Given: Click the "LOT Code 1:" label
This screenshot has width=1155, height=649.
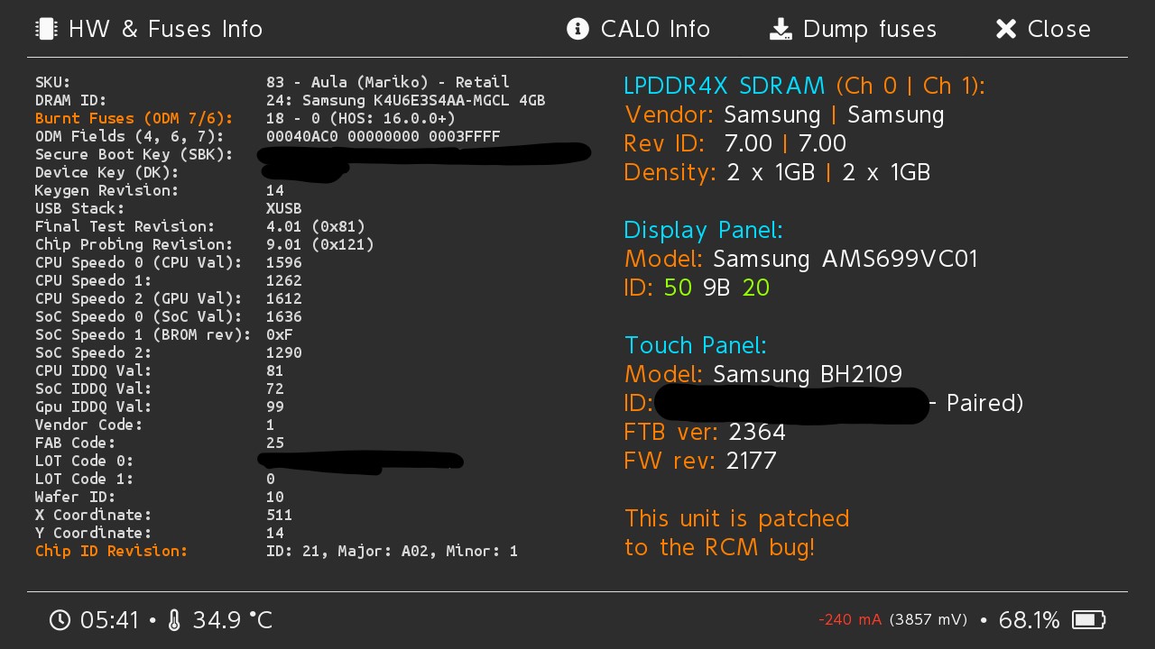Looking at the screenshot, I should pyautogui.click(x=85, y=479).
